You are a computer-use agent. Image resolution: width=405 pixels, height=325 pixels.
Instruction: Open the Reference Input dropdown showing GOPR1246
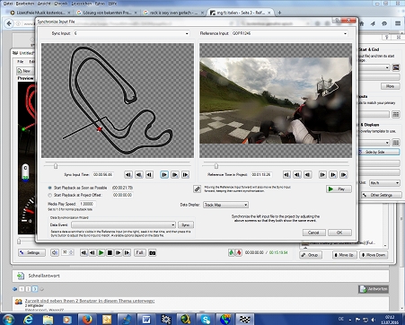click(x=290, y=33)
